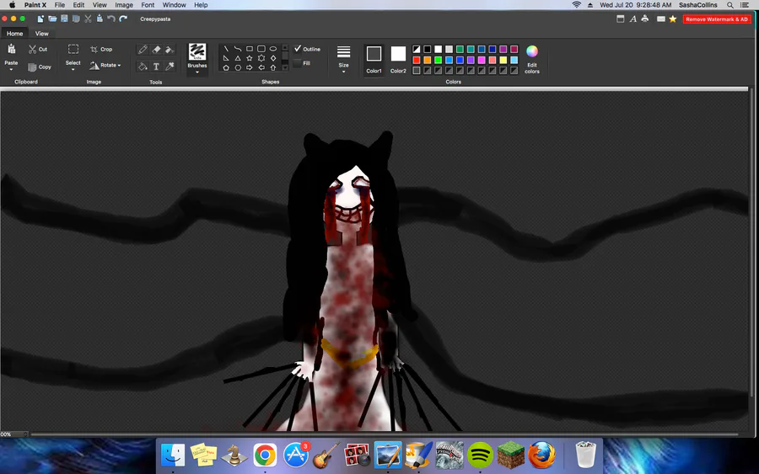Viewport: 759px width, 474px height.
Task: Open Spotlight search in menu bar
Action: click(730, 5)
